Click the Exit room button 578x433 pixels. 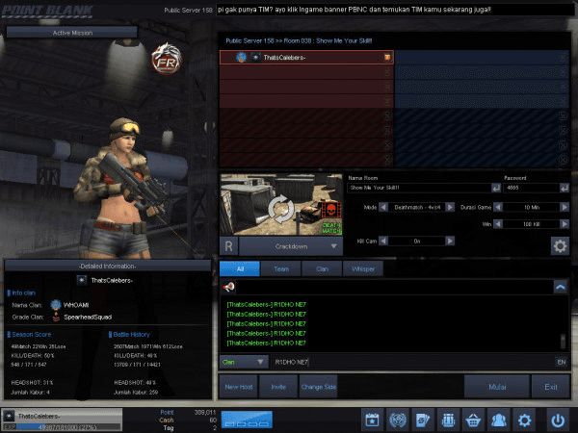551,387
